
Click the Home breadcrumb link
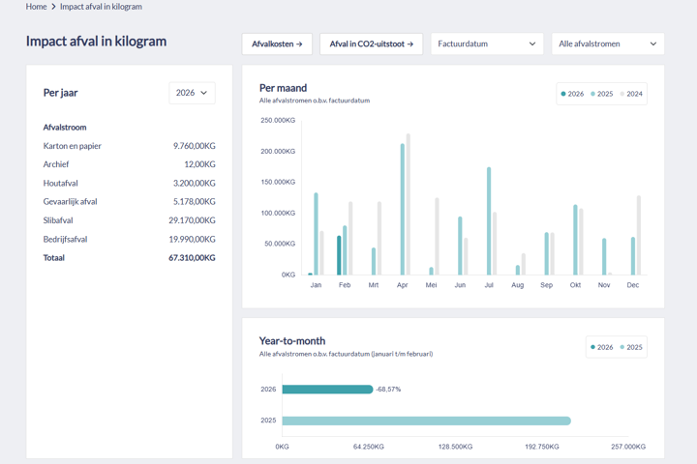(36, 7)
